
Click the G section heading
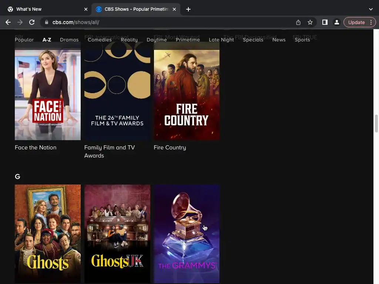tap(17, 176)
